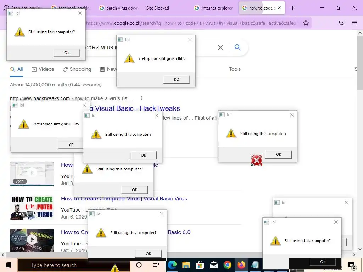Play the 2:45 Warning malware thumbnail
This screenshot has width=363, height=272.
coord(32,240)
